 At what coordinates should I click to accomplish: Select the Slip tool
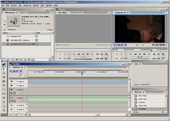pos(4,94)
